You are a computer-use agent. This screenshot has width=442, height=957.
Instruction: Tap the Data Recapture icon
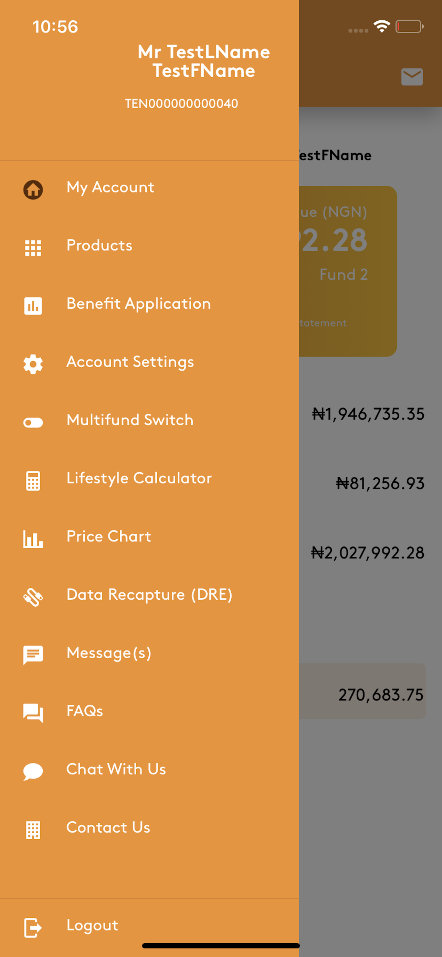click(x=33, y=597)
